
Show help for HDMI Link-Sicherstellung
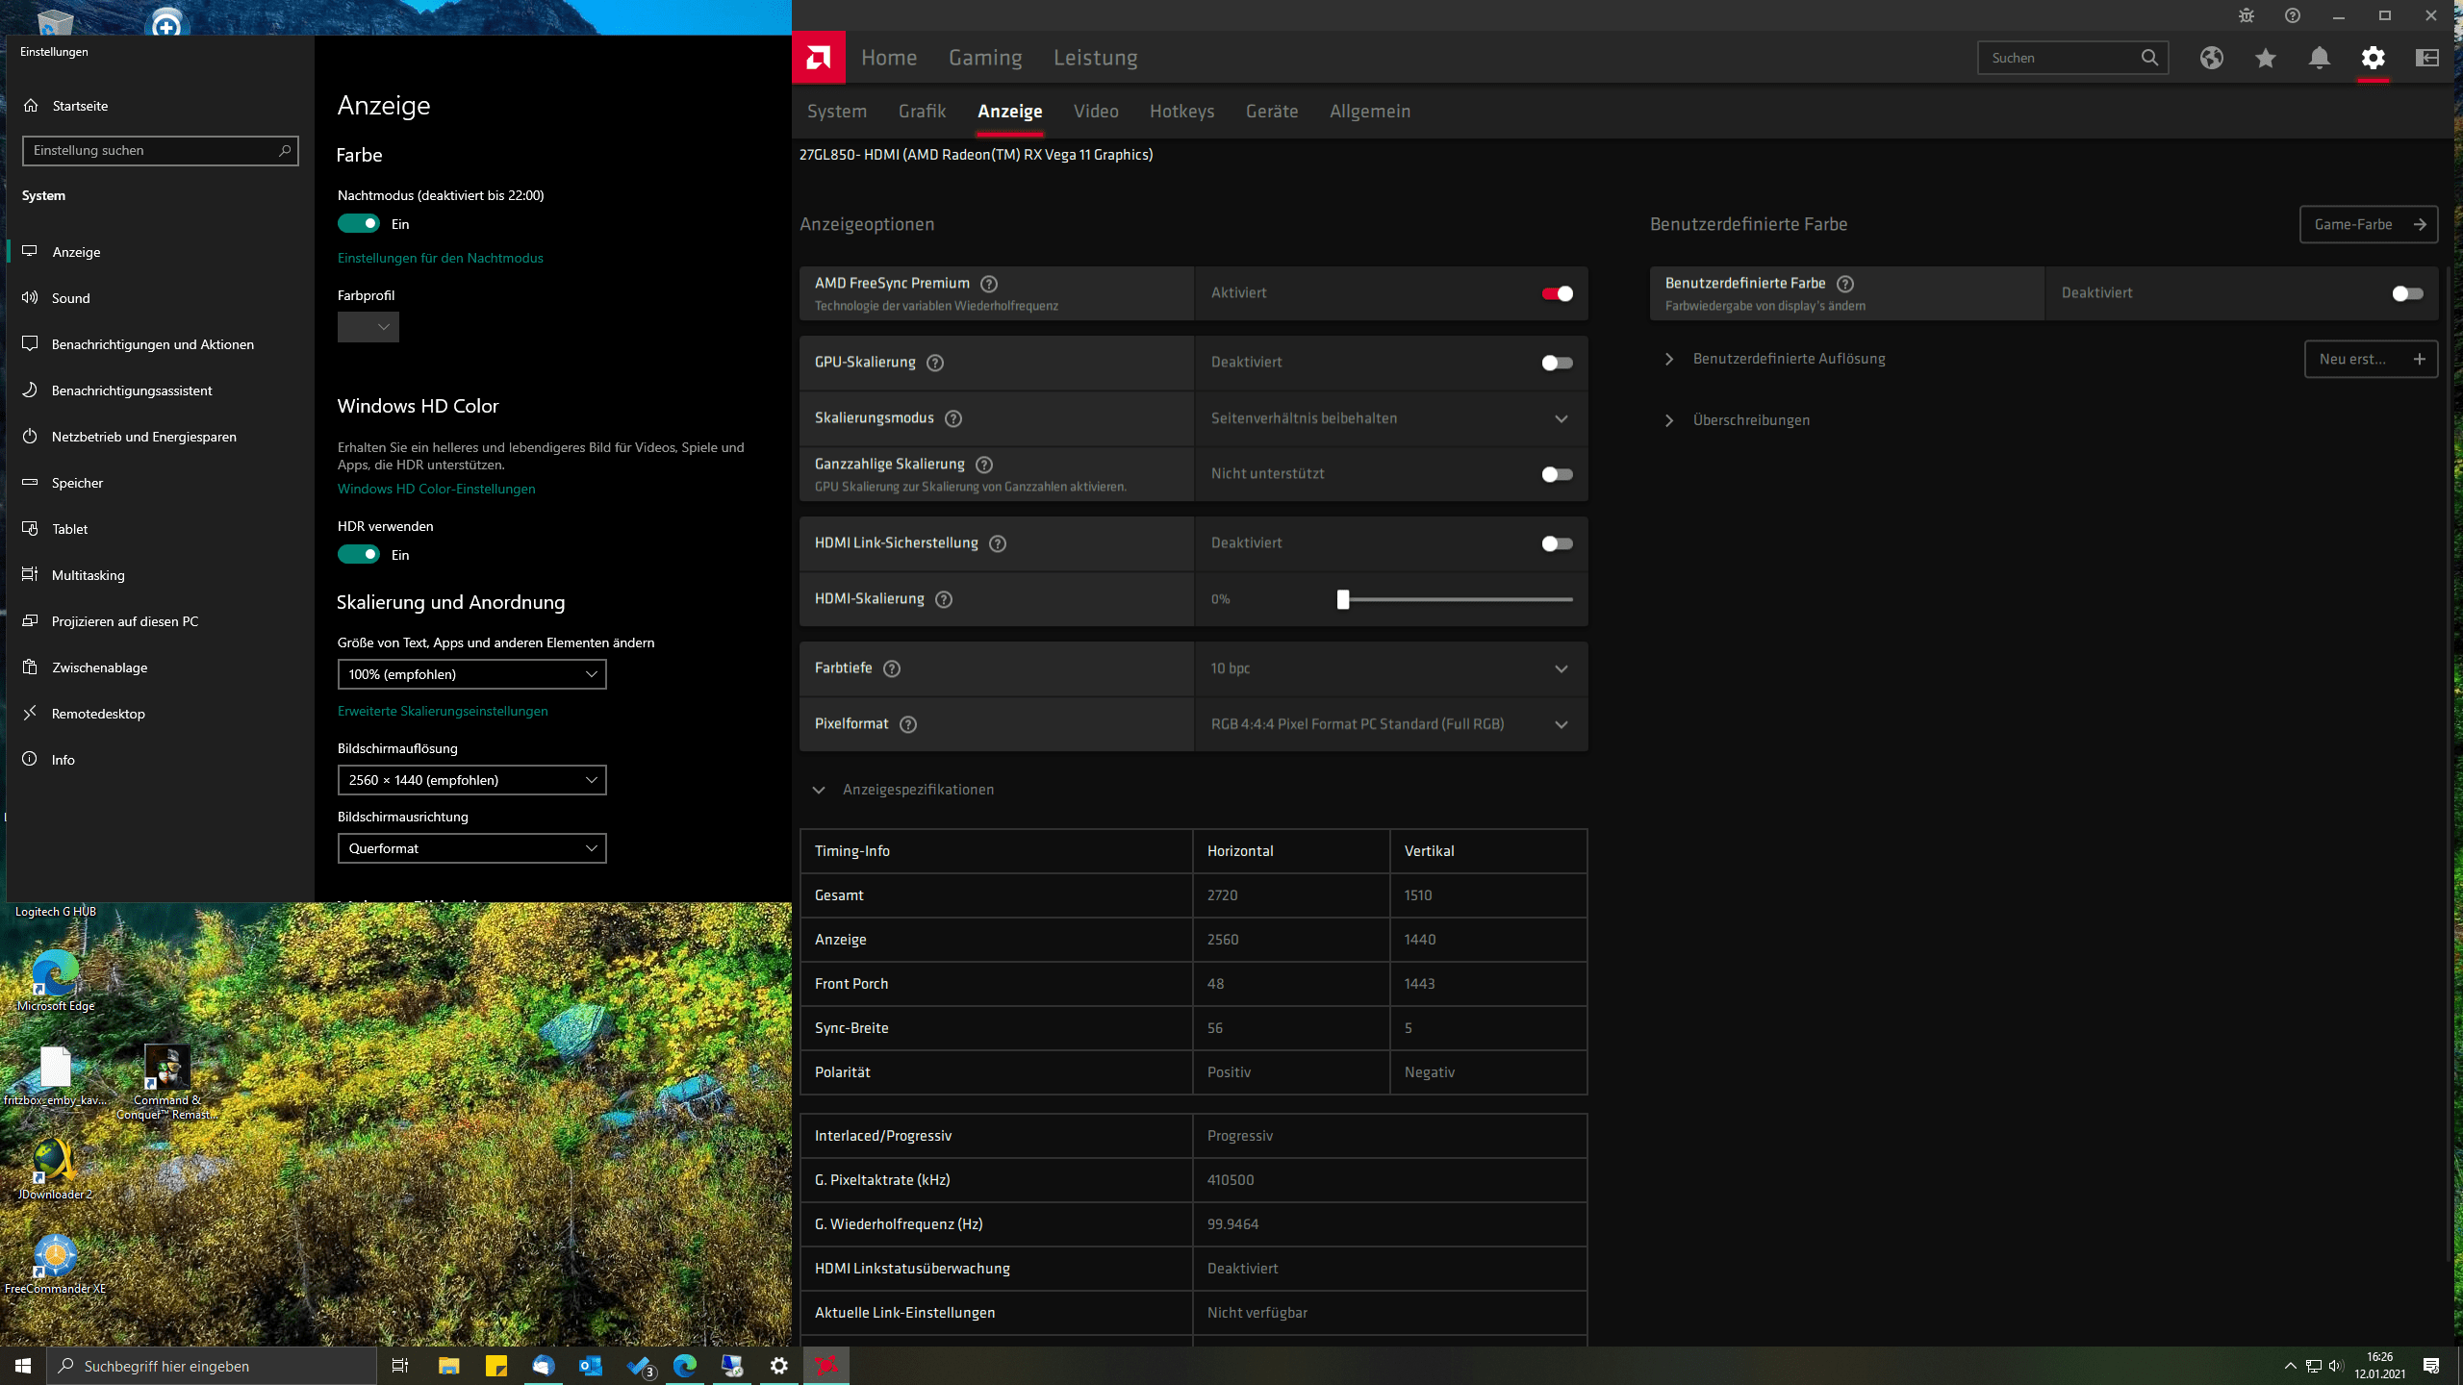point(998,543)
